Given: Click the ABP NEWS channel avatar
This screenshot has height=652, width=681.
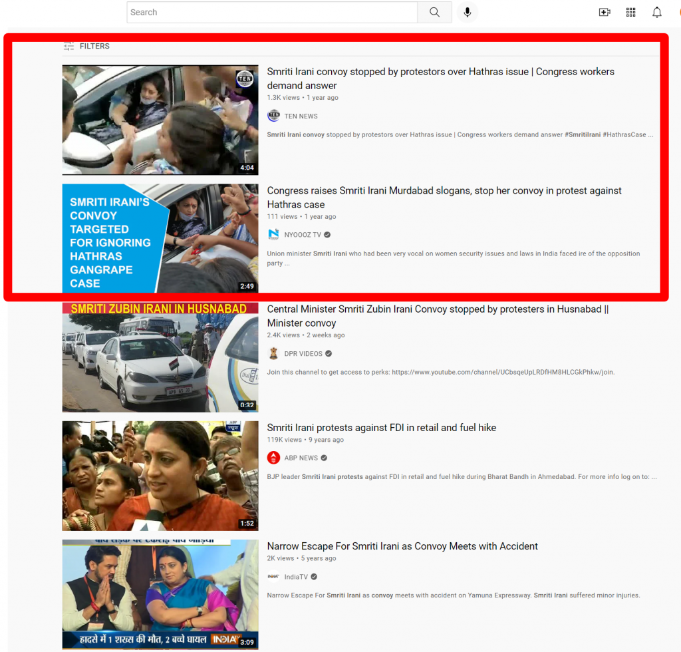Looking at the screenshot, I should pos(273,458).
